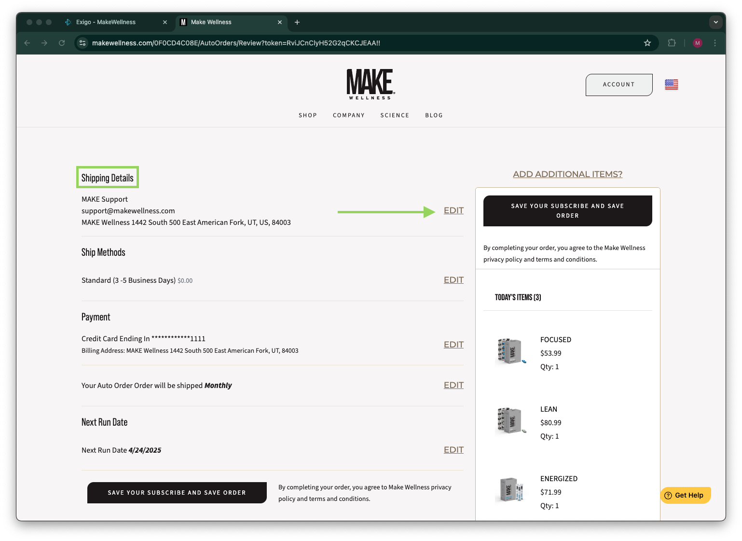Expand the tab search dropdown arrow
742x541 pixels.
[x=716, y=22]
